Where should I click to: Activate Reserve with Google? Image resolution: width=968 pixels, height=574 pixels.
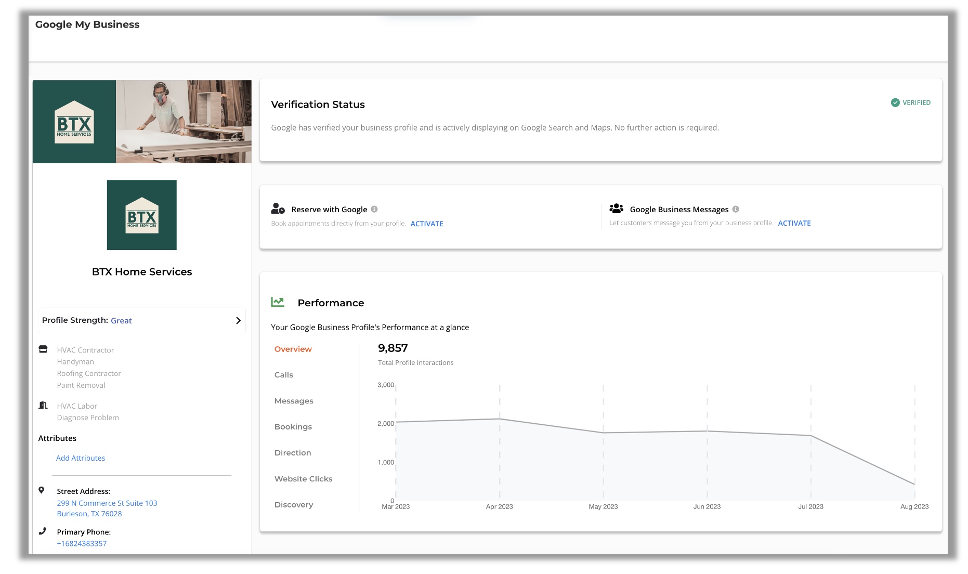point(427,224)
